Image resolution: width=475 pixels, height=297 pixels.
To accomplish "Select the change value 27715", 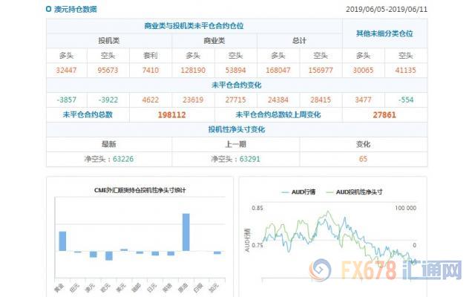I will pyautogui.click(x=236, y=99).
